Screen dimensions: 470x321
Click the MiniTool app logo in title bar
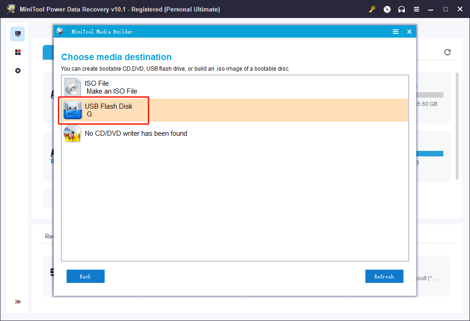point(11,9)
